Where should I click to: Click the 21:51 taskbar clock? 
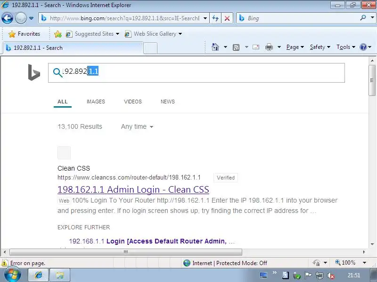pos(354,275)
